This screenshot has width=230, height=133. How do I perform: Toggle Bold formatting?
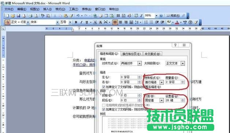point(76,22)
